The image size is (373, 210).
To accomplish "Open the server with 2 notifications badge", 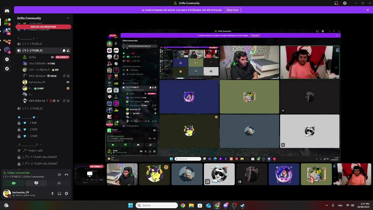I will tap(7, 50).
